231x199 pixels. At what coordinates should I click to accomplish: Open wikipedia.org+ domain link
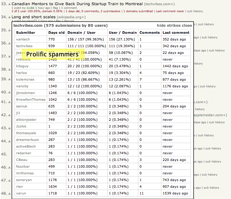[x=71, y=17]
